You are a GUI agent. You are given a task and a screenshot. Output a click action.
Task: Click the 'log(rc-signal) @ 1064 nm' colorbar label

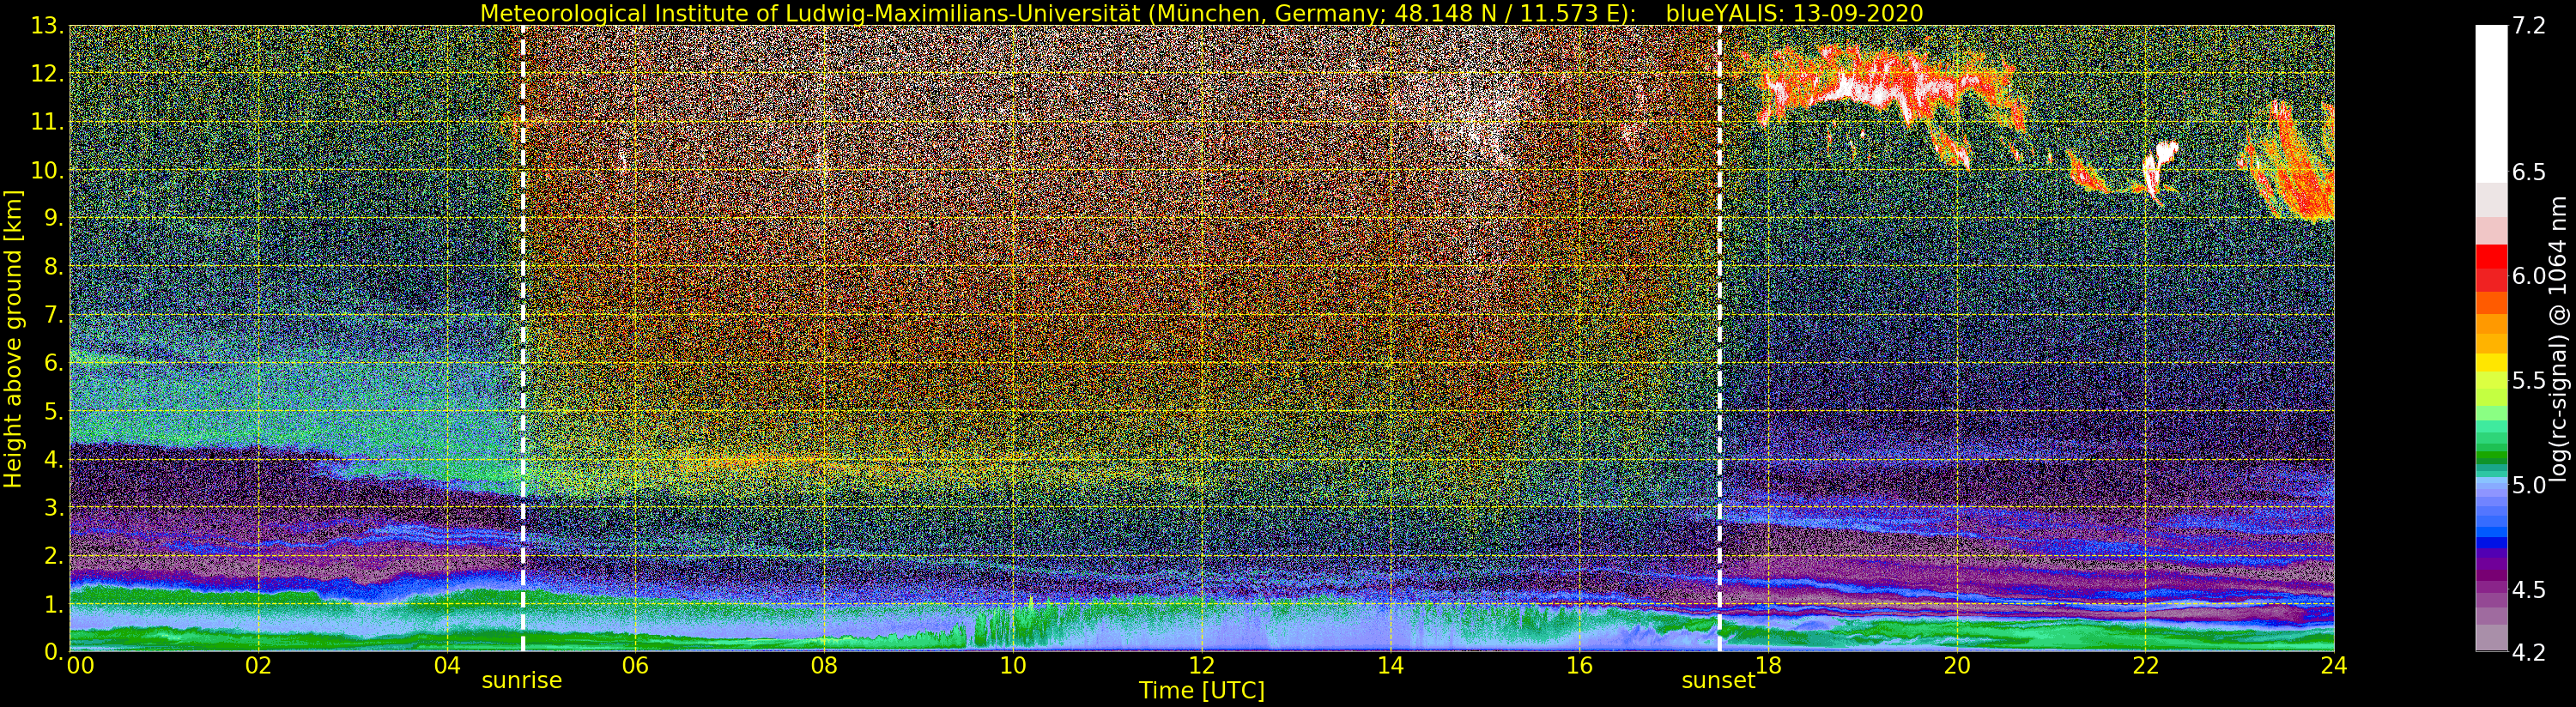pos(2558,339)
